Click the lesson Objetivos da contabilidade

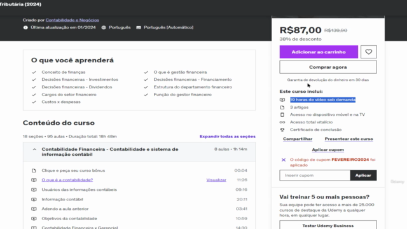click(x=69, y=219)
